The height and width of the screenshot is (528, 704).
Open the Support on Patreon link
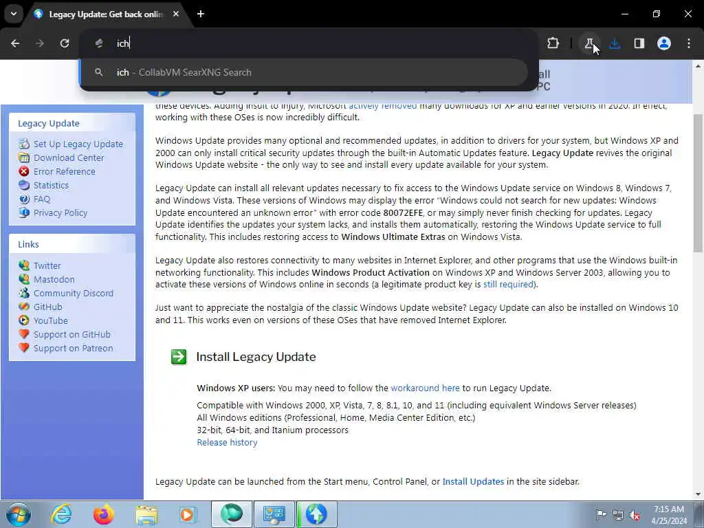click(x=73, y=348)
